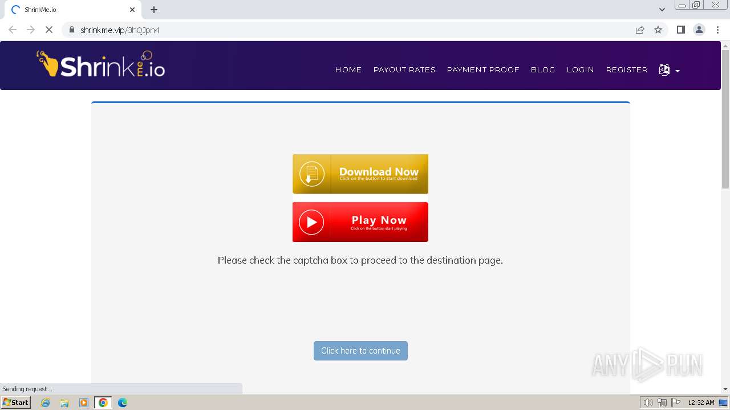The width and height of the screenshot is (730, 410).
Task: Expand the language selector dropdown
Action: click(x=670, y=70)
